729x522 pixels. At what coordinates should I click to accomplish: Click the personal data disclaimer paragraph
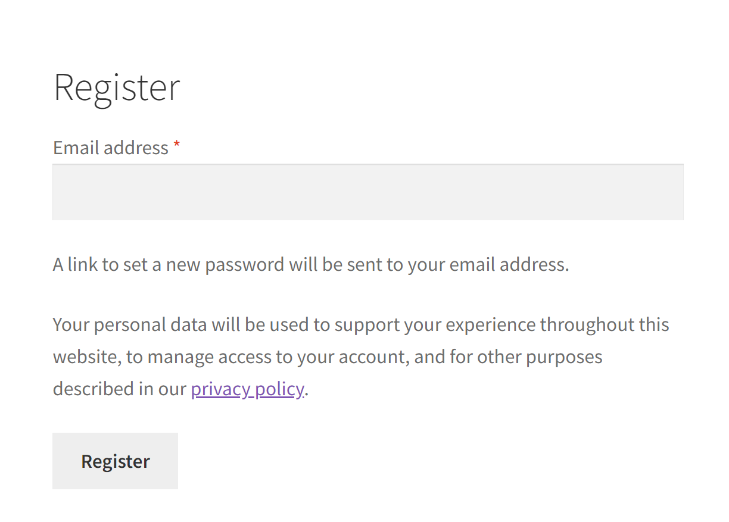(361, 357)
